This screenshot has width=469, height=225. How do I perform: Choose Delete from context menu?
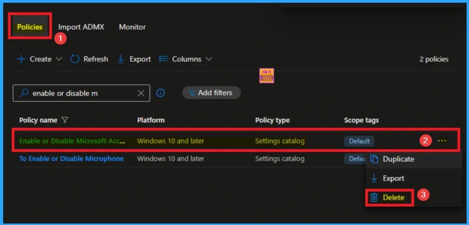point(414,198)
